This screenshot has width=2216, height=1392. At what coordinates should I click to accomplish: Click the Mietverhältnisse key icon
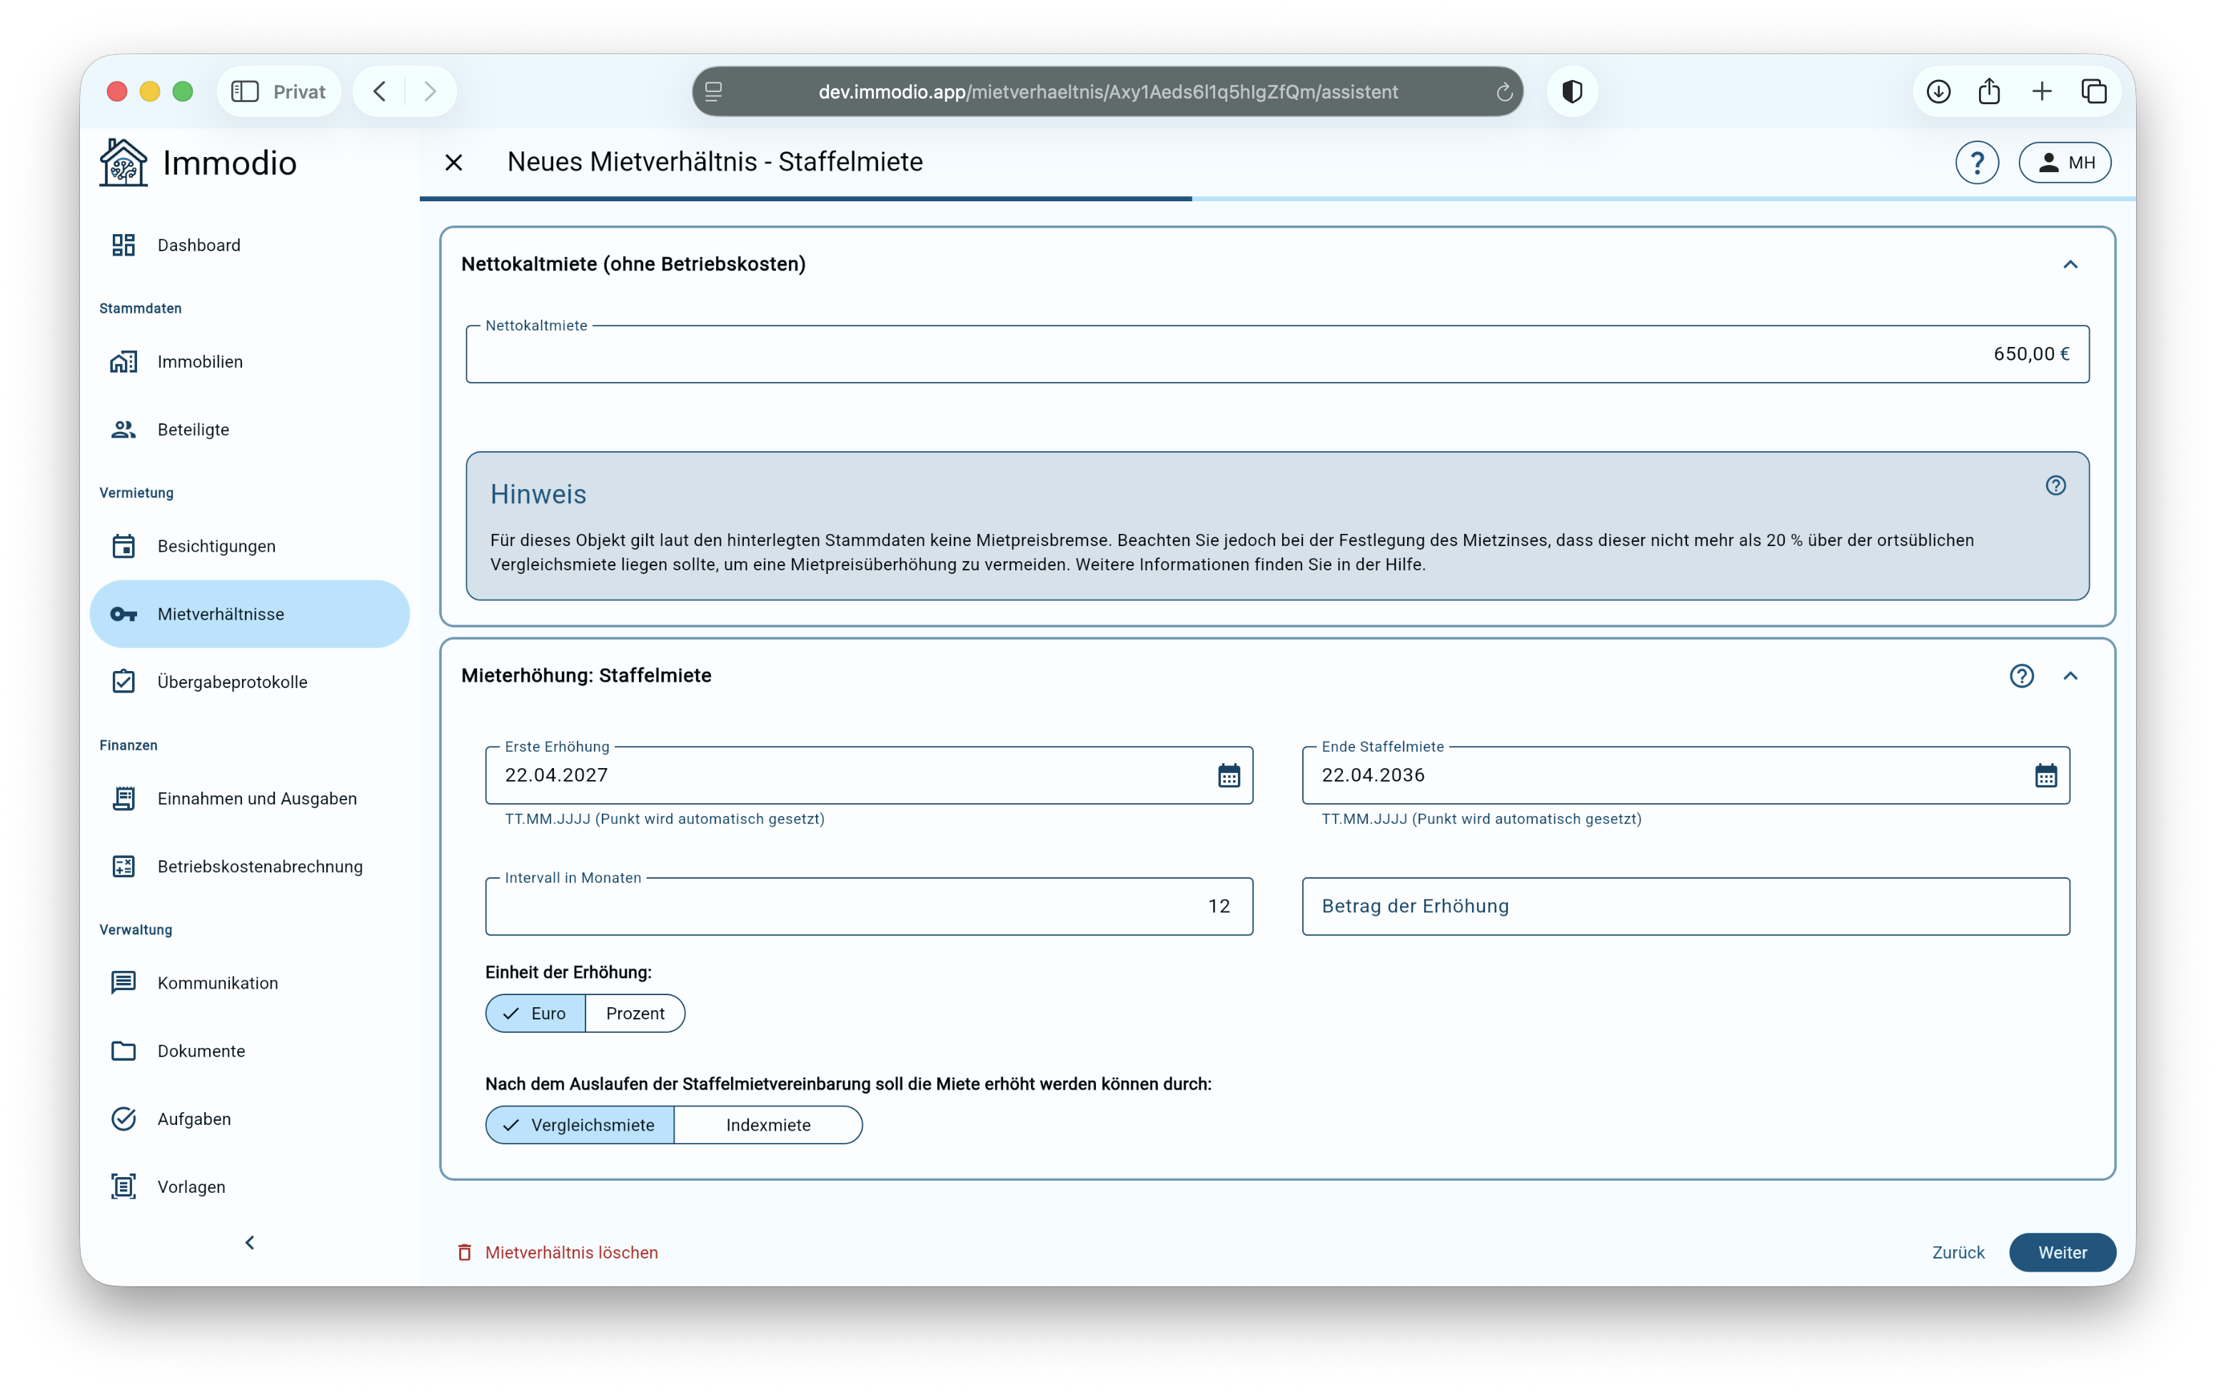tap(124, 614)
